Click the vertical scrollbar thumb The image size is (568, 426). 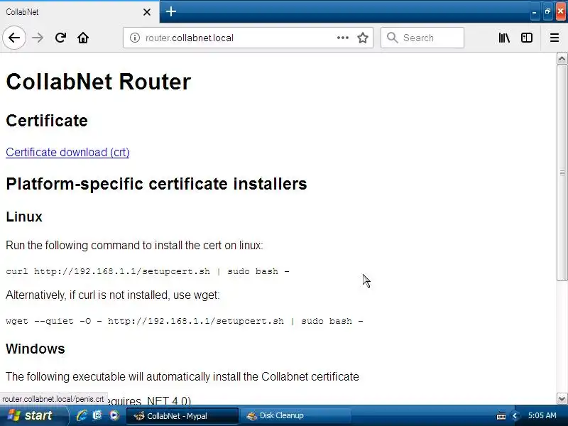(562, 173)
